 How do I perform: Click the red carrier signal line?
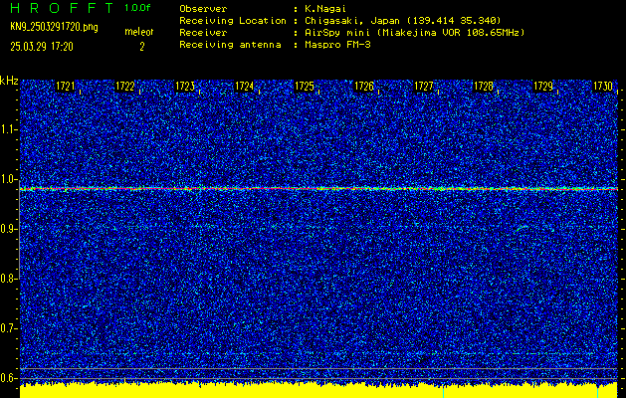click(318, 189)
